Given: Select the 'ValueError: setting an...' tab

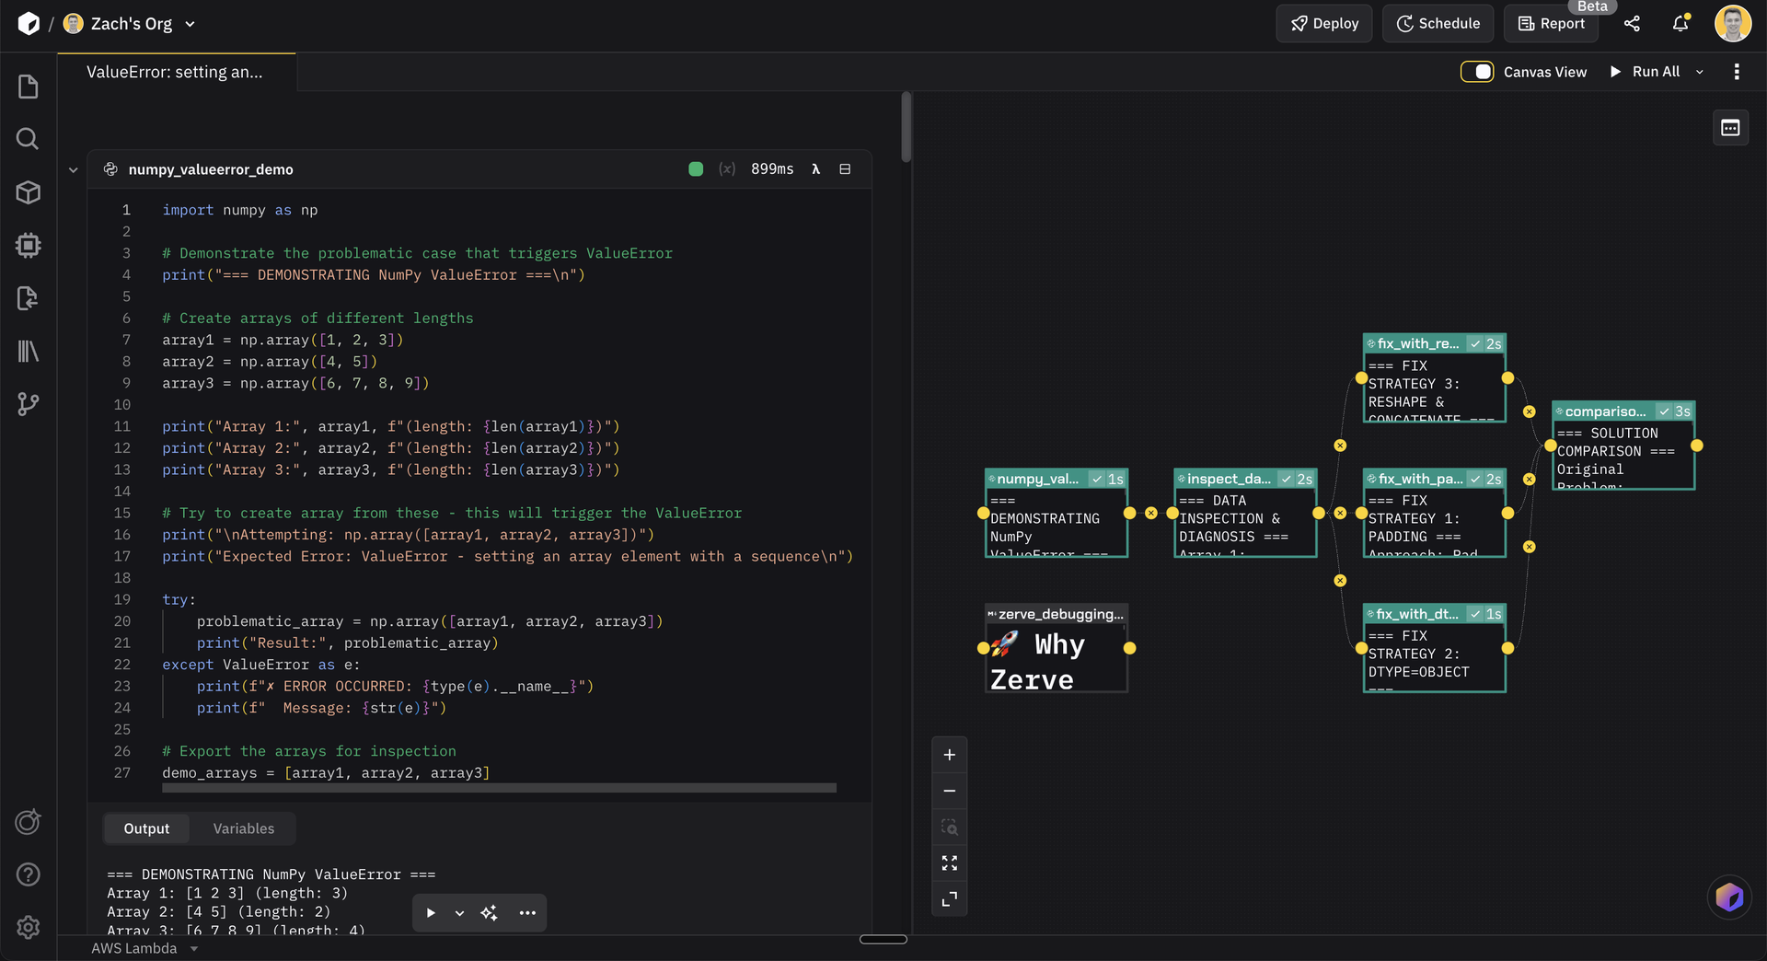Looking at the screenshot, I should coord(175,72).
